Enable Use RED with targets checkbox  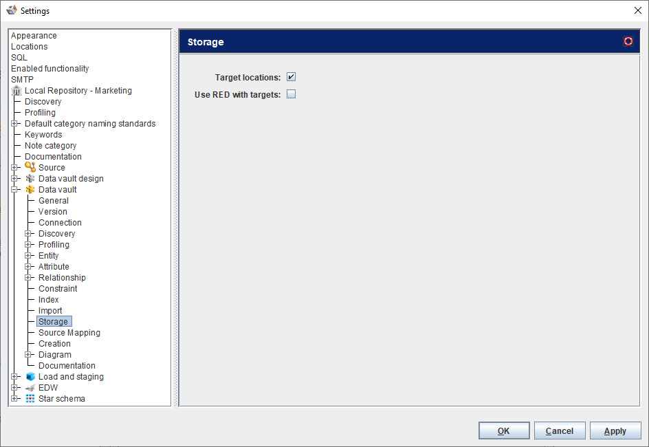pyautogui.click(x=291, y=94)
